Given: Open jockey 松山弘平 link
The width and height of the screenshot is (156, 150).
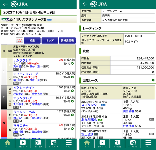Looking at the screenshot, I should click(18, 118).
